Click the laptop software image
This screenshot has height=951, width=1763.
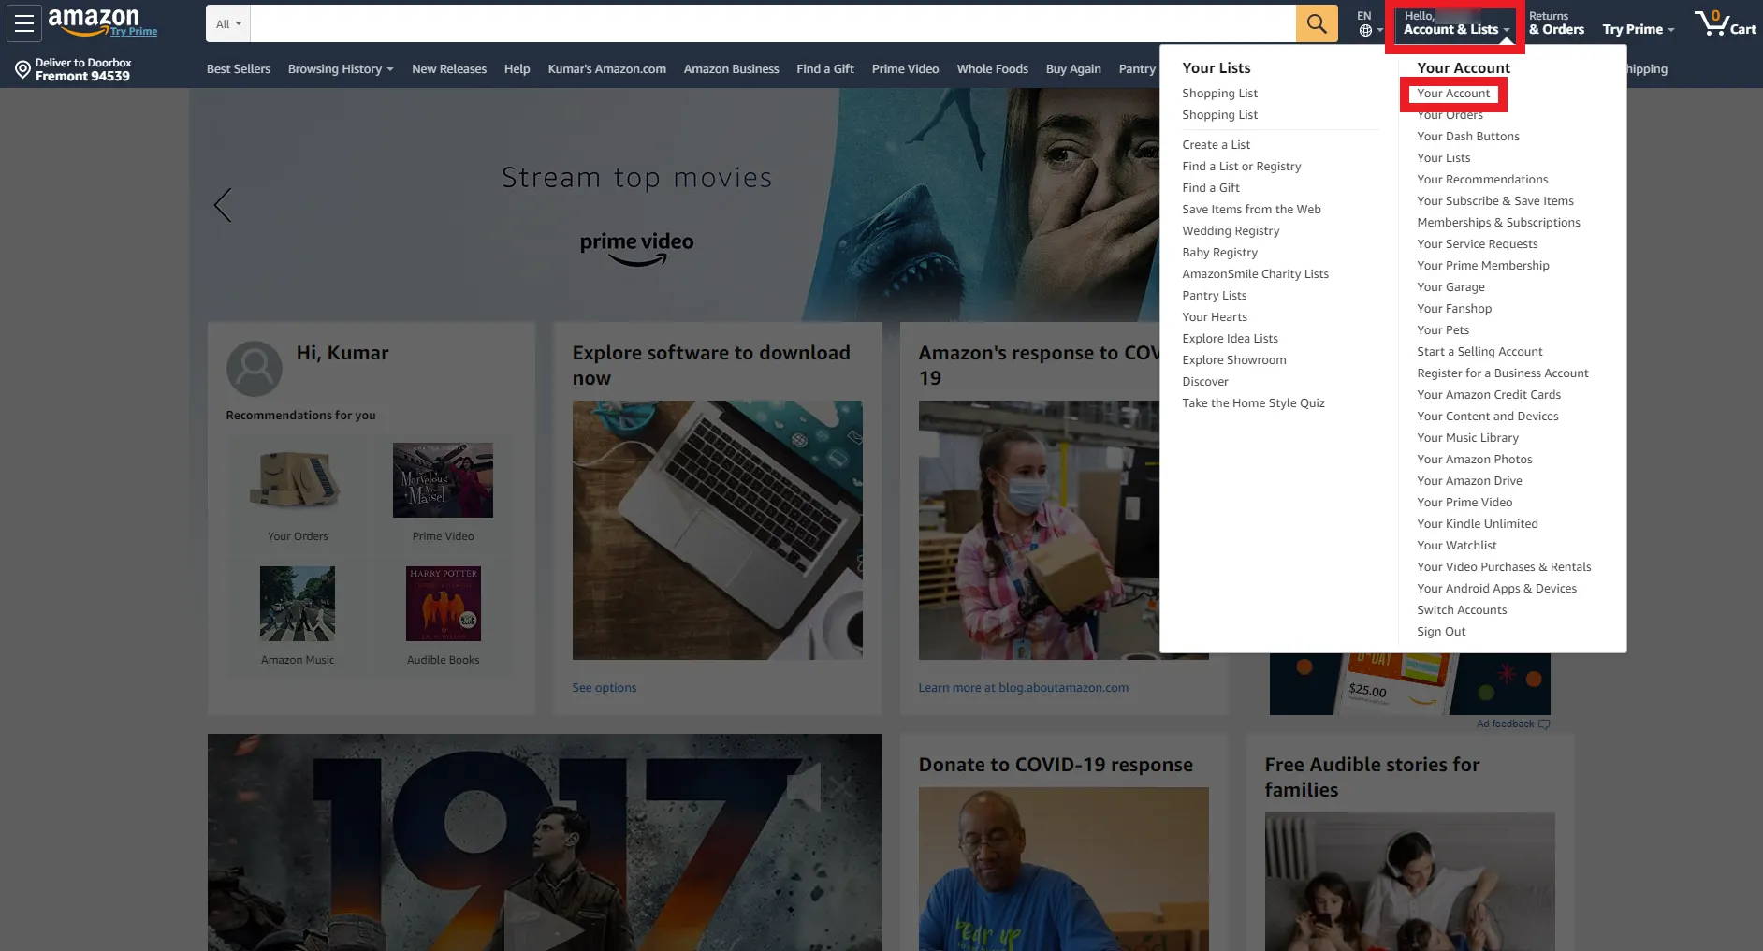pos(717,530)
